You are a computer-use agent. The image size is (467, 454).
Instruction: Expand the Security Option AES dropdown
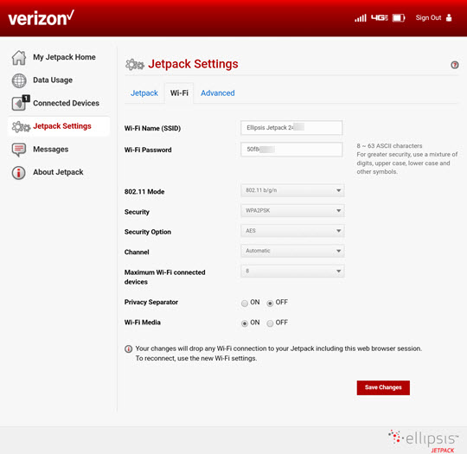coord(292,231)
